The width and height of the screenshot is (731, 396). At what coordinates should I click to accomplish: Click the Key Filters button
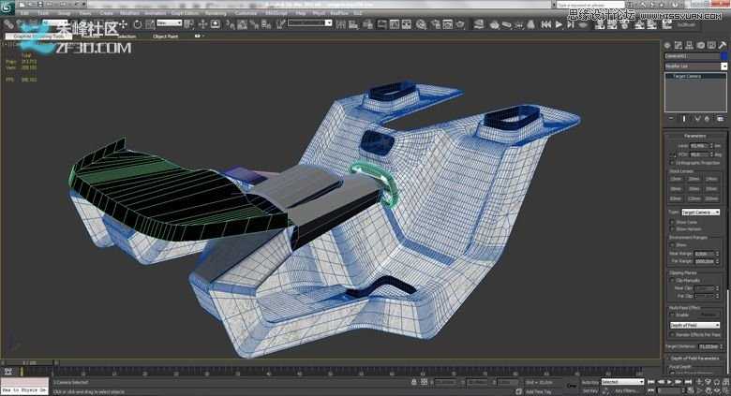[x=626, y=390]
